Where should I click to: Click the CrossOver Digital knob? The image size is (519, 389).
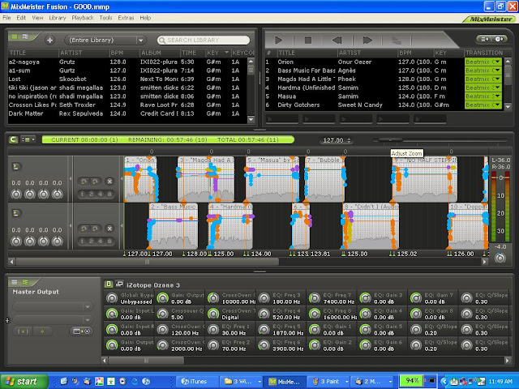pos(213,314)
